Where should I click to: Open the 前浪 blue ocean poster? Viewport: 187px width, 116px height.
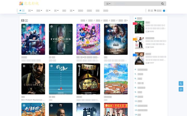(61, 79)
